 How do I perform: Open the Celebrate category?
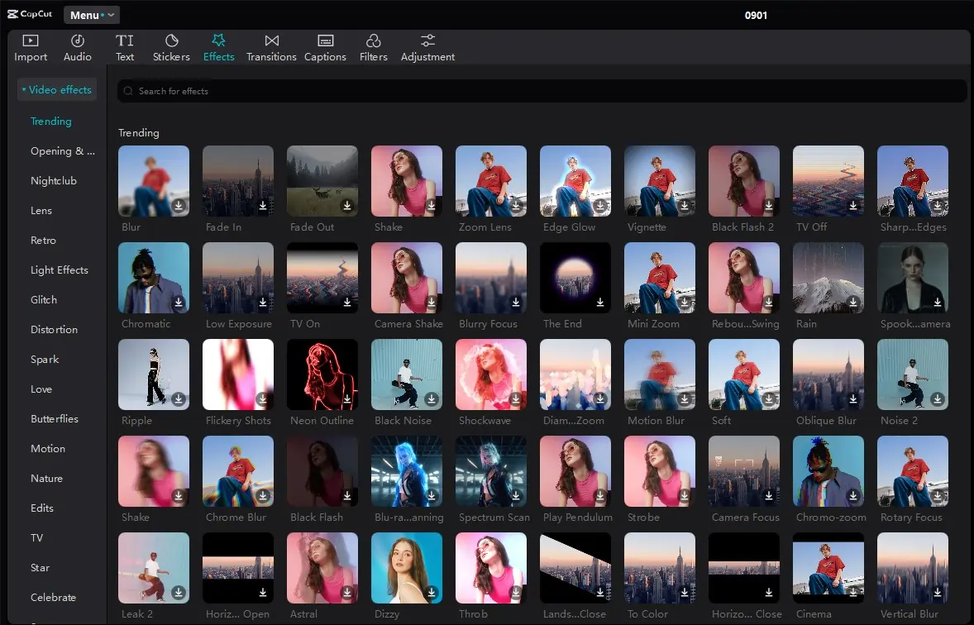(54, 598)
